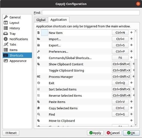Select Tabs in the sidebar
This screenshot has height=138, width=142.
point(17,44)
